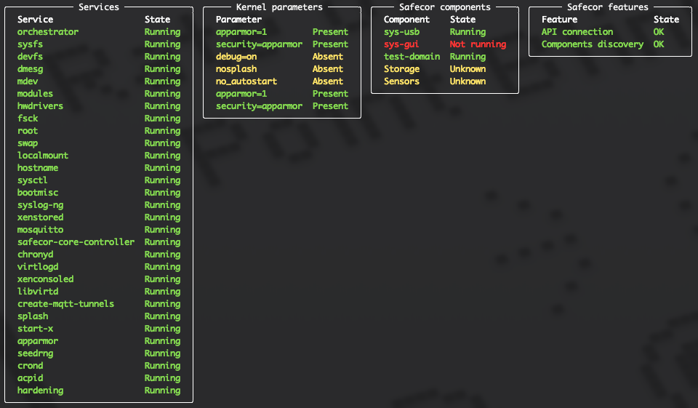Click the dmesg service name
This screenshot has width=698, height=408.
point(31,69)
